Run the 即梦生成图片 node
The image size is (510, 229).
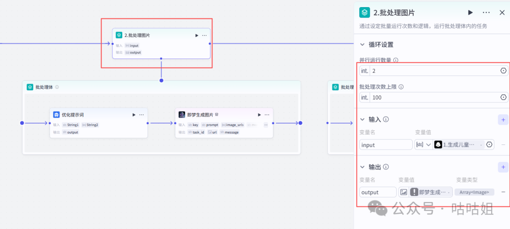pos(259,115)
